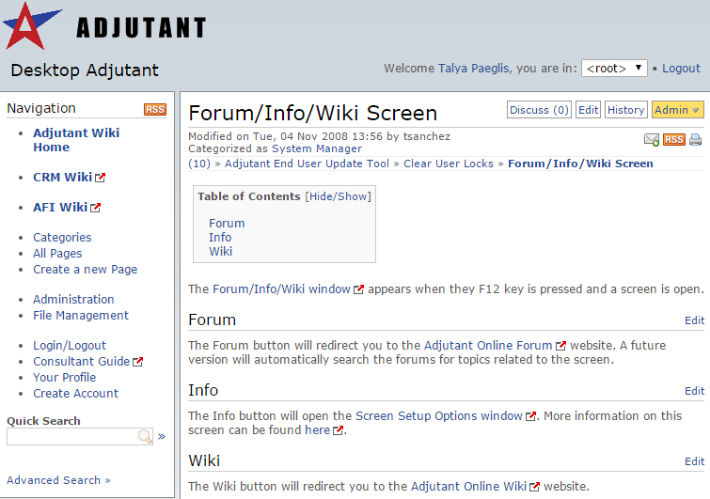This screenshot has height=499, width=710.
Task: Toggle Table of Contents Hide/Show
Action: [338, 196]
